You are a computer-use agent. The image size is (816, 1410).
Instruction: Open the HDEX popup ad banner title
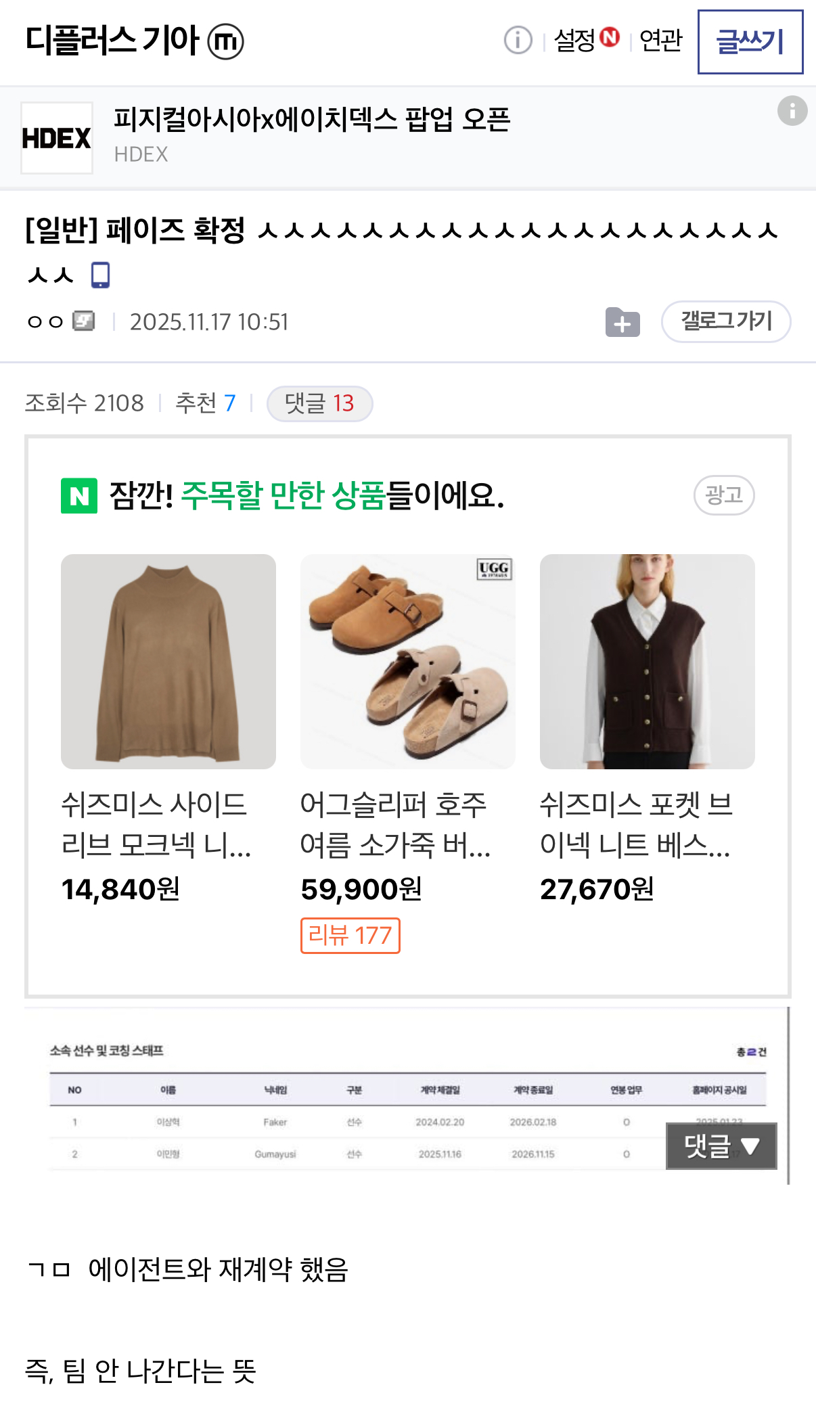[x=312, y=120]
